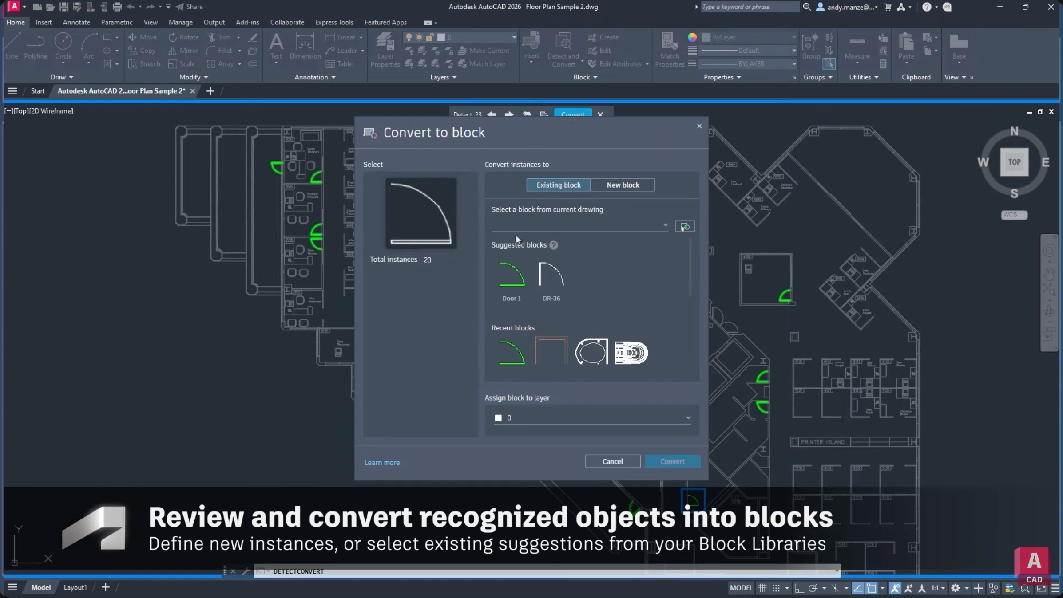Screen dimensions: 1063x598
Task: Open the layer name dropdown in Layers panel
Action: click(x=460, y=37)
